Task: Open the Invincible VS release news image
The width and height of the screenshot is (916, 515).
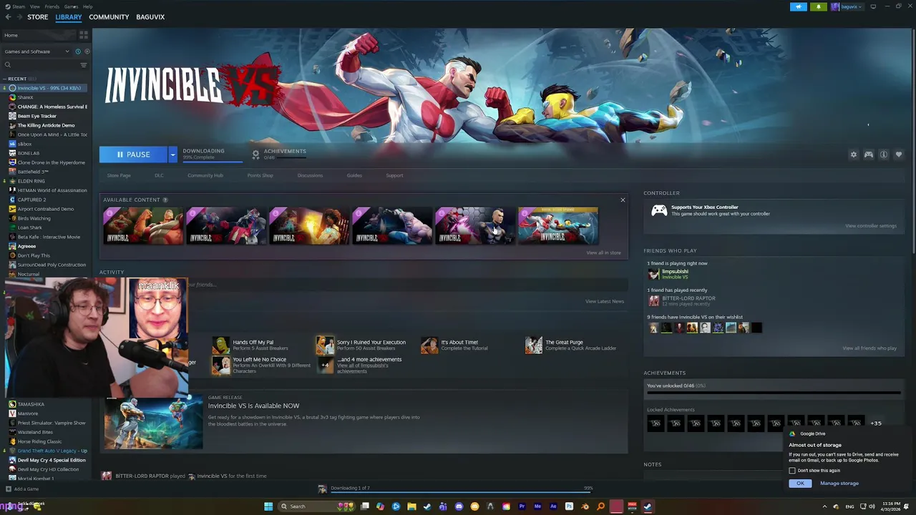Action: (153, 422)
